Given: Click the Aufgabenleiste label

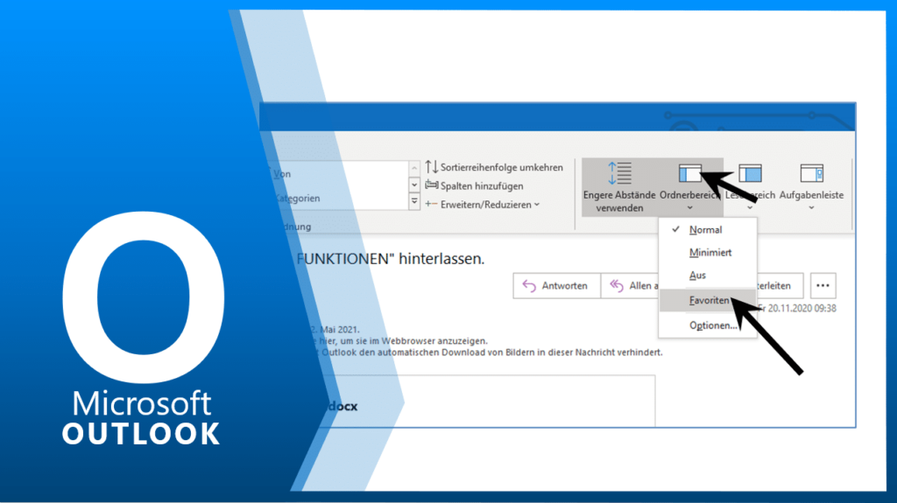Looking at the screenshot, I should (x=811, y=195).
